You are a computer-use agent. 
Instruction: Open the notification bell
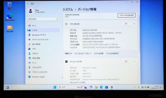160,87
